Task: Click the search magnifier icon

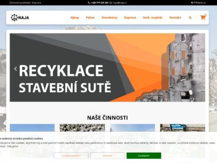Action: click(x=190, y=18)
